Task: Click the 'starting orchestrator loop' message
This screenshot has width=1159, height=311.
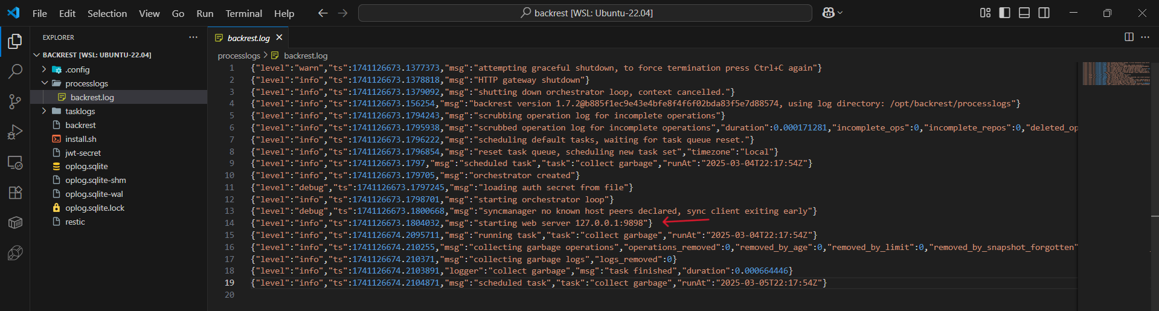Action: [541, 199]
